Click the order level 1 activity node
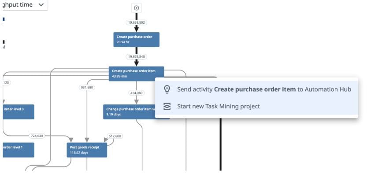 19,150
